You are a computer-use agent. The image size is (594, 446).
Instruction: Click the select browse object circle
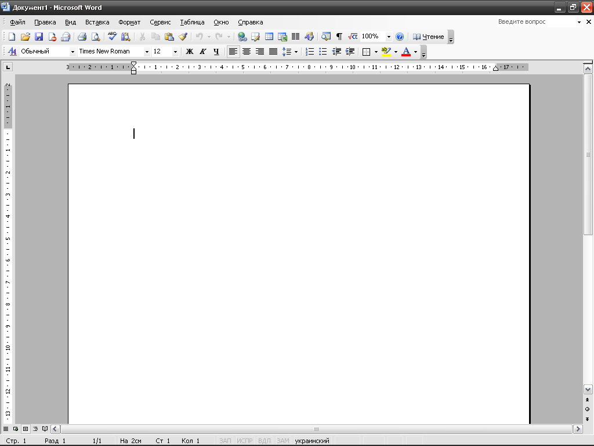click(x=587, y=409)
